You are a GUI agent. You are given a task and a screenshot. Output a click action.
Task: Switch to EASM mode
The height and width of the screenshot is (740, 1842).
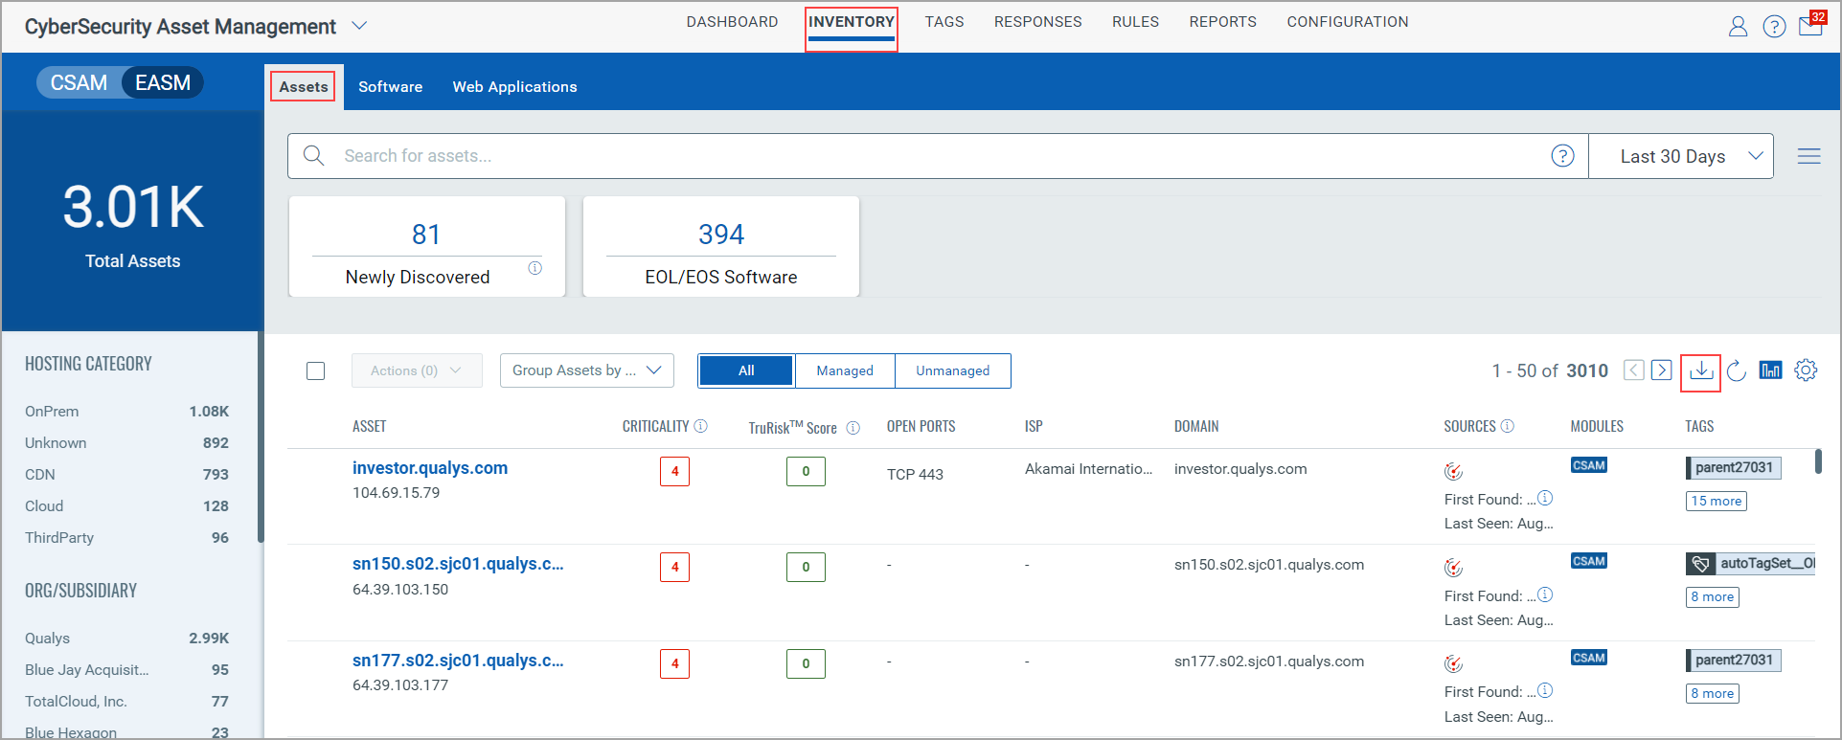[x=163, y=82]
